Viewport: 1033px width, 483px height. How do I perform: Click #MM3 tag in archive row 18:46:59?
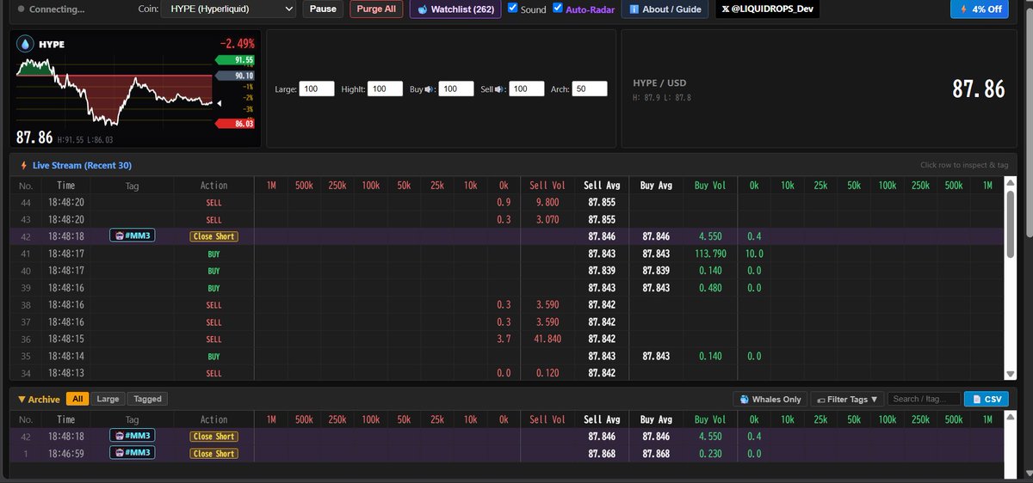point(132,454)
